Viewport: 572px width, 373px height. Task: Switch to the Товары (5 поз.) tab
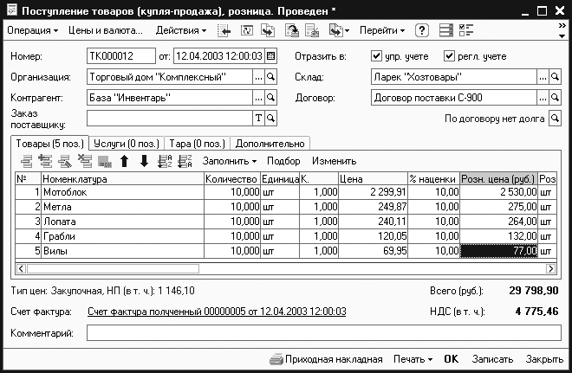tap(49, 144)
